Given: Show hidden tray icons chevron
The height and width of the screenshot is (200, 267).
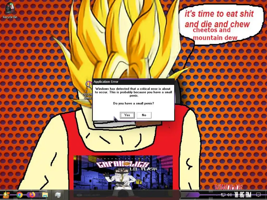Looking at the screenshot, I should click(217, 195).
